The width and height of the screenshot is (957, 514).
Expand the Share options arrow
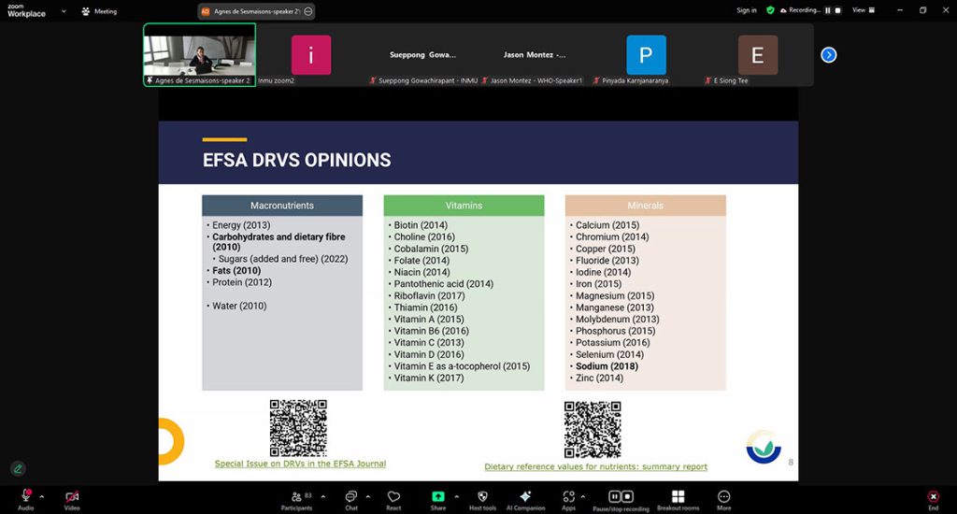[x=456, y=496]
